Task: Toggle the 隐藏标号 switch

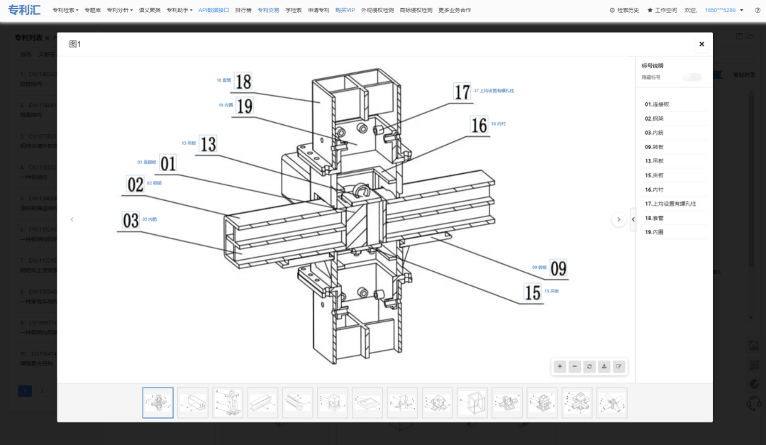Action: pyautogui.click(x=692, y=77)
